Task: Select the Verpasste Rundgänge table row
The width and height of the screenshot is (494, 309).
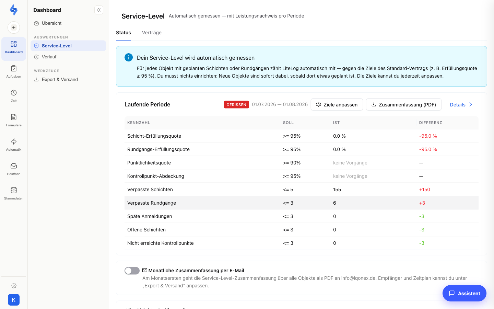Action: click(x=302, y=203)
